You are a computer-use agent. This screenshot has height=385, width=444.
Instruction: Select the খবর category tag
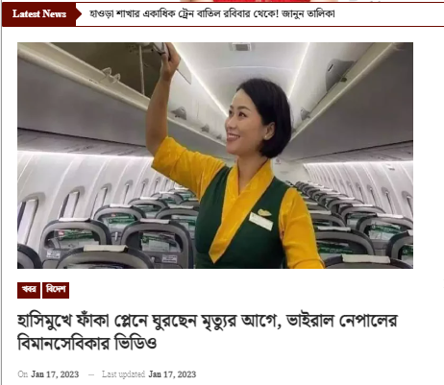[29, 290]
